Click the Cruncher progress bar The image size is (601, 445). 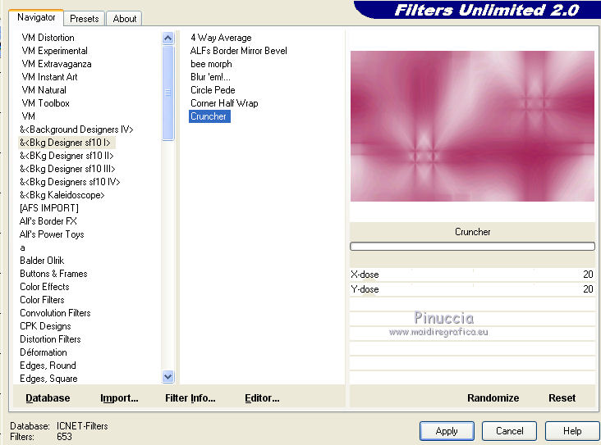pyautogui.click(x=472, y=246)
